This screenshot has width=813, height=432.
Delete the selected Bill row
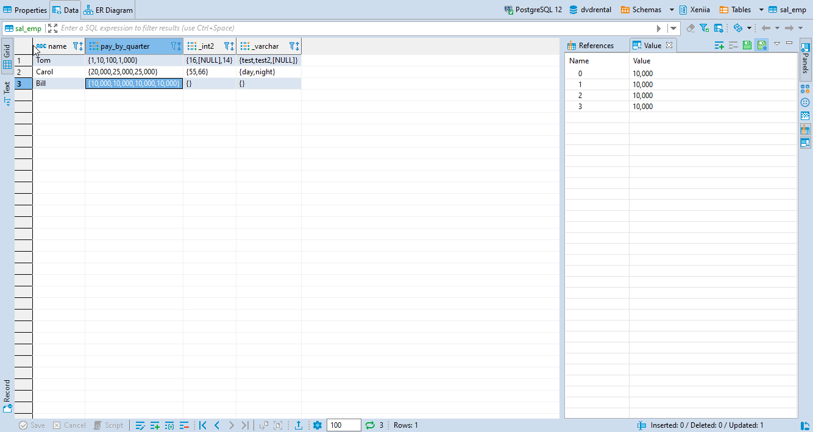tap(184, 425)
